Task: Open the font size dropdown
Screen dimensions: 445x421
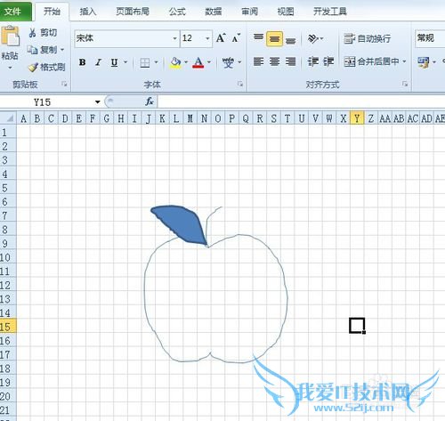Action: click(207, 38)
